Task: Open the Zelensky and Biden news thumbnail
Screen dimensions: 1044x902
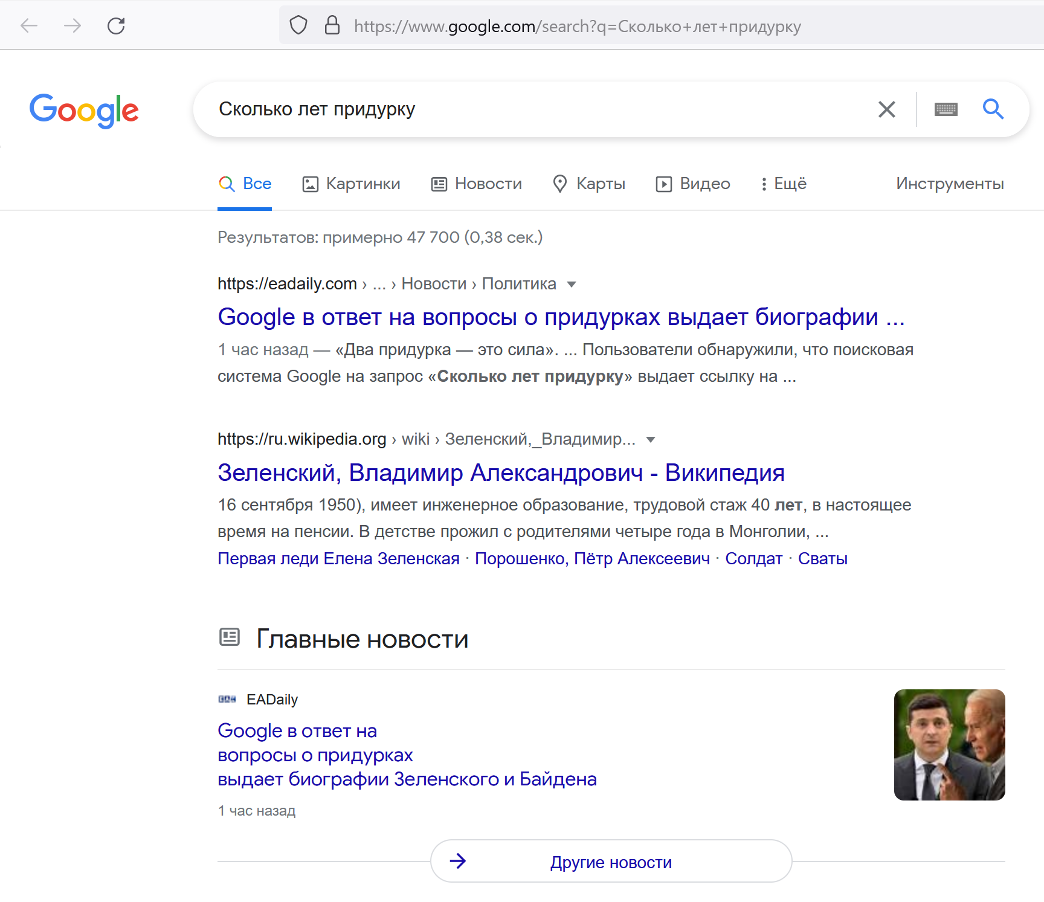Action: pyautogui.click(x=949, y=745)
